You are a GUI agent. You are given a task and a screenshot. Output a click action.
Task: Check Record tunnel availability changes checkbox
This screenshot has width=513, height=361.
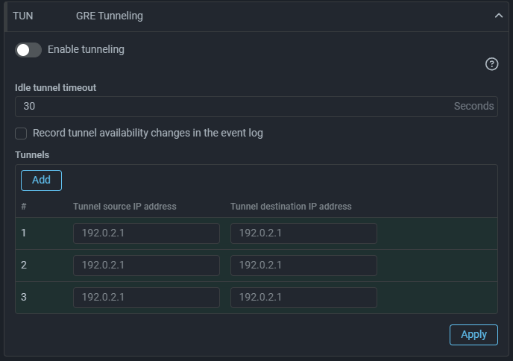[x=21, y=134]
